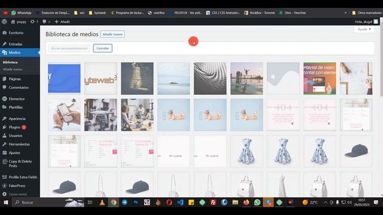Click the Buscar taskbar search box
Viewport: 383px width, 215px height.
point(38,202)
